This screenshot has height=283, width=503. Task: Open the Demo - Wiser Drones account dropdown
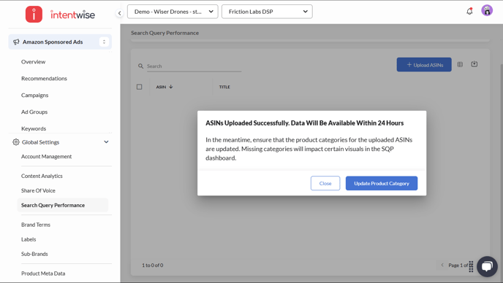click(173, 12)
